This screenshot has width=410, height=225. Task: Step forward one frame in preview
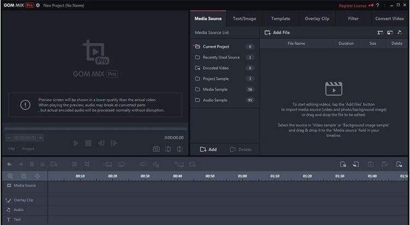click(114, 143)
